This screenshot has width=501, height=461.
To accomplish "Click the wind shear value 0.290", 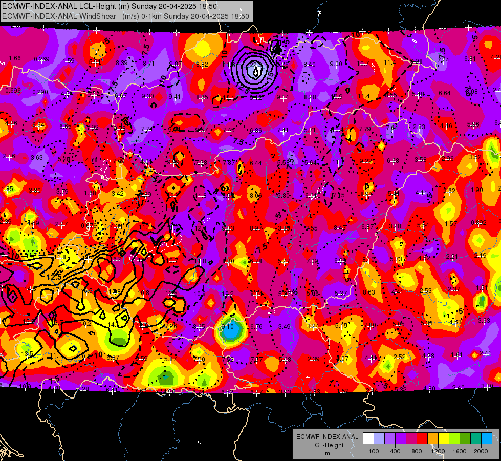I will click(40, 92).
